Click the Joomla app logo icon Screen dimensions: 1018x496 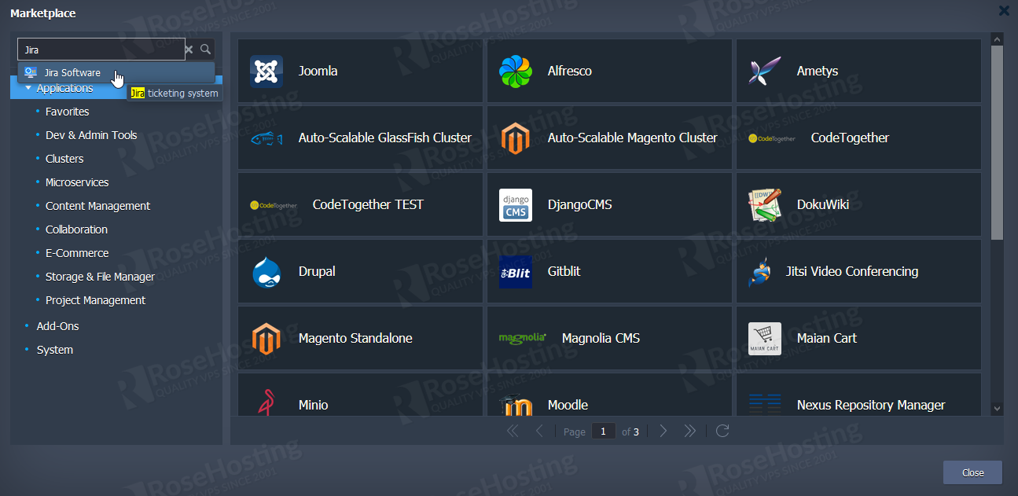tap(266, 71)
